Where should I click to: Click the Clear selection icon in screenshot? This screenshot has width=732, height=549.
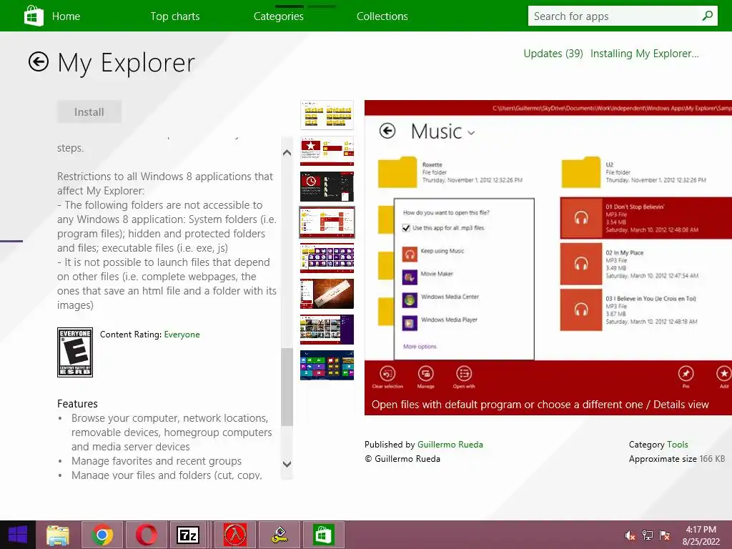(x=387, y=374)
